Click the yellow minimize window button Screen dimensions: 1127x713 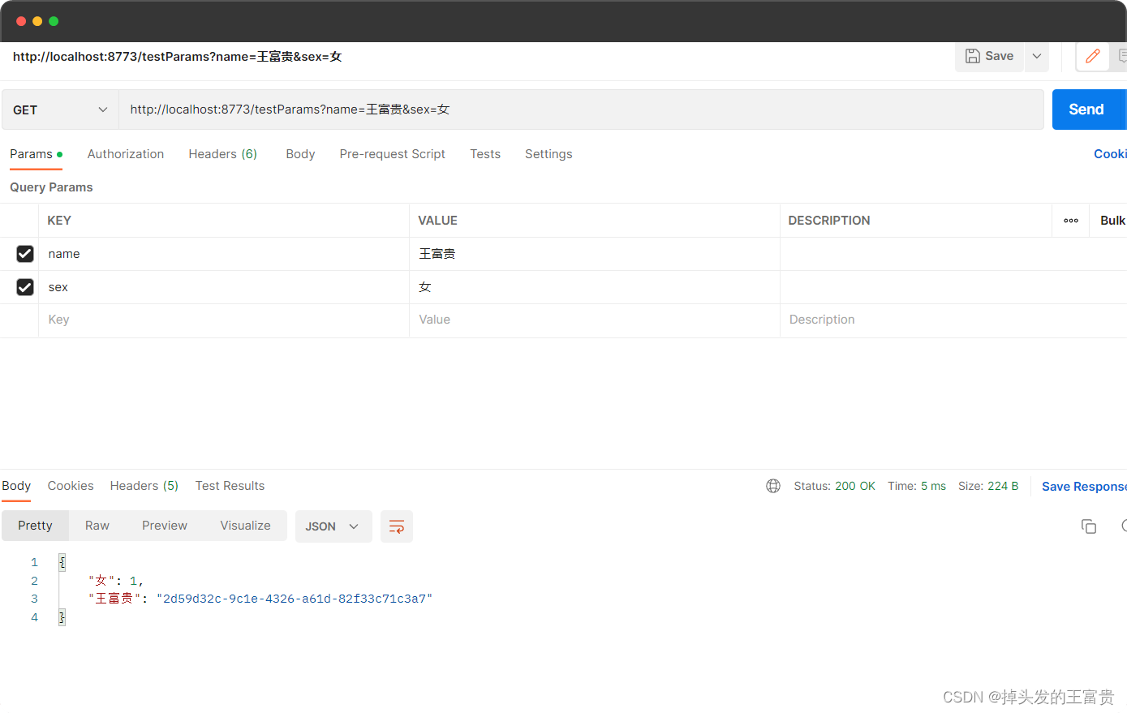(37, 21)
